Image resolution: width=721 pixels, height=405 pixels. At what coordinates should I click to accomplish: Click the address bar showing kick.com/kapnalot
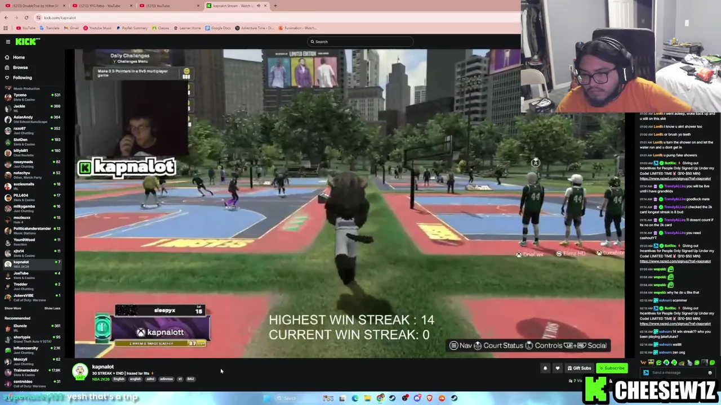(x=276, y=17)
